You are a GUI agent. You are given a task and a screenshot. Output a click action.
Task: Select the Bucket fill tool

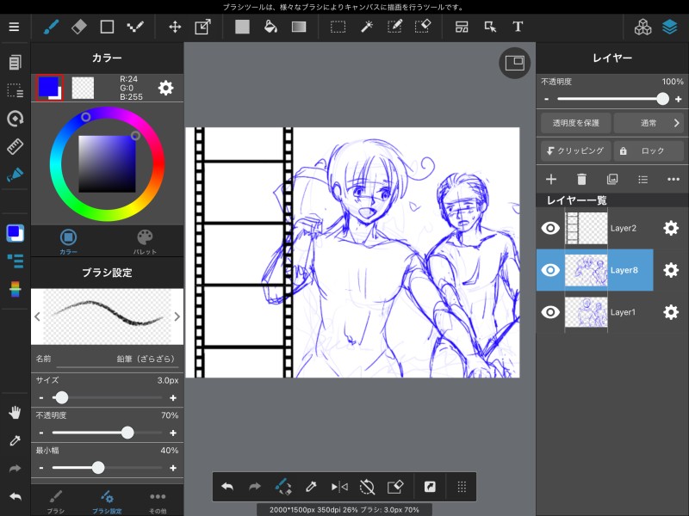pyautogui.click(x=270, y=27)
